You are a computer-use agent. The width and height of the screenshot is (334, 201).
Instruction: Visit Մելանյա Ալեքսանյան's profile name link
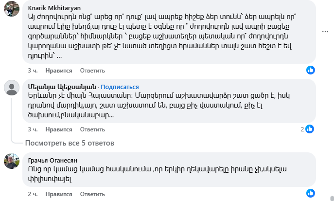point(61,87)
